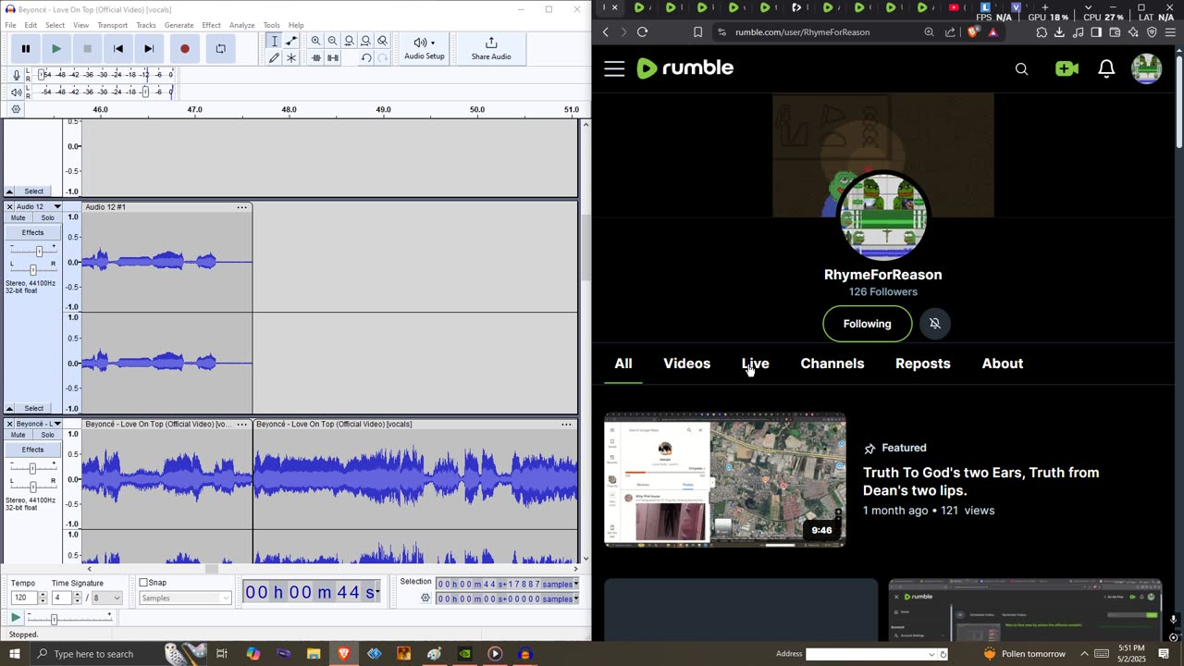Silence audio selection icon
This screenshot has width=1184, height=666.
point(333,57)
